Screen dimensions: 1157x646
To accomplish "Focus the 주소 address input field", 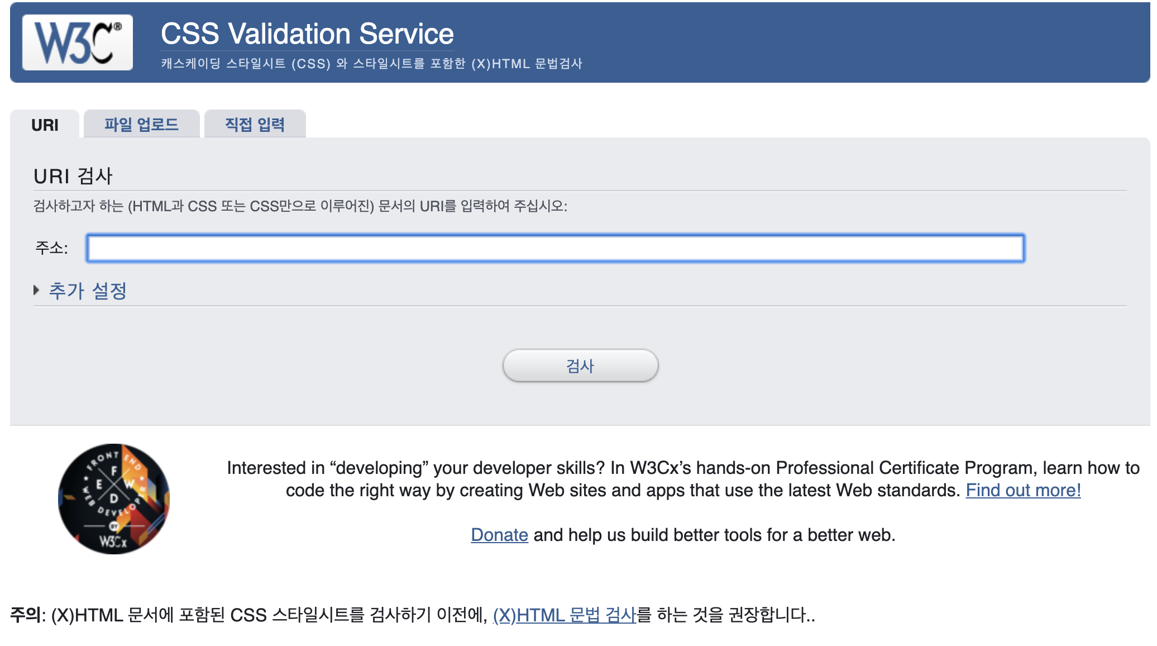I will [x=555, y=248].
